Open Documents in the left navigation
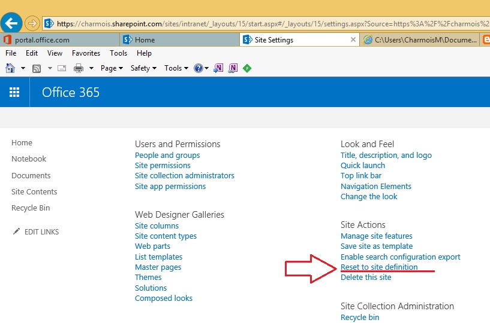The image size is (490, 323). coord(31,175)
